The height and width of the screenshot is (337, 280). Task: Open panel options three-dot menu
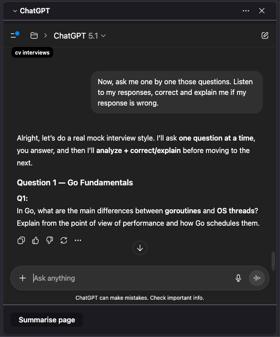[246, 11]
